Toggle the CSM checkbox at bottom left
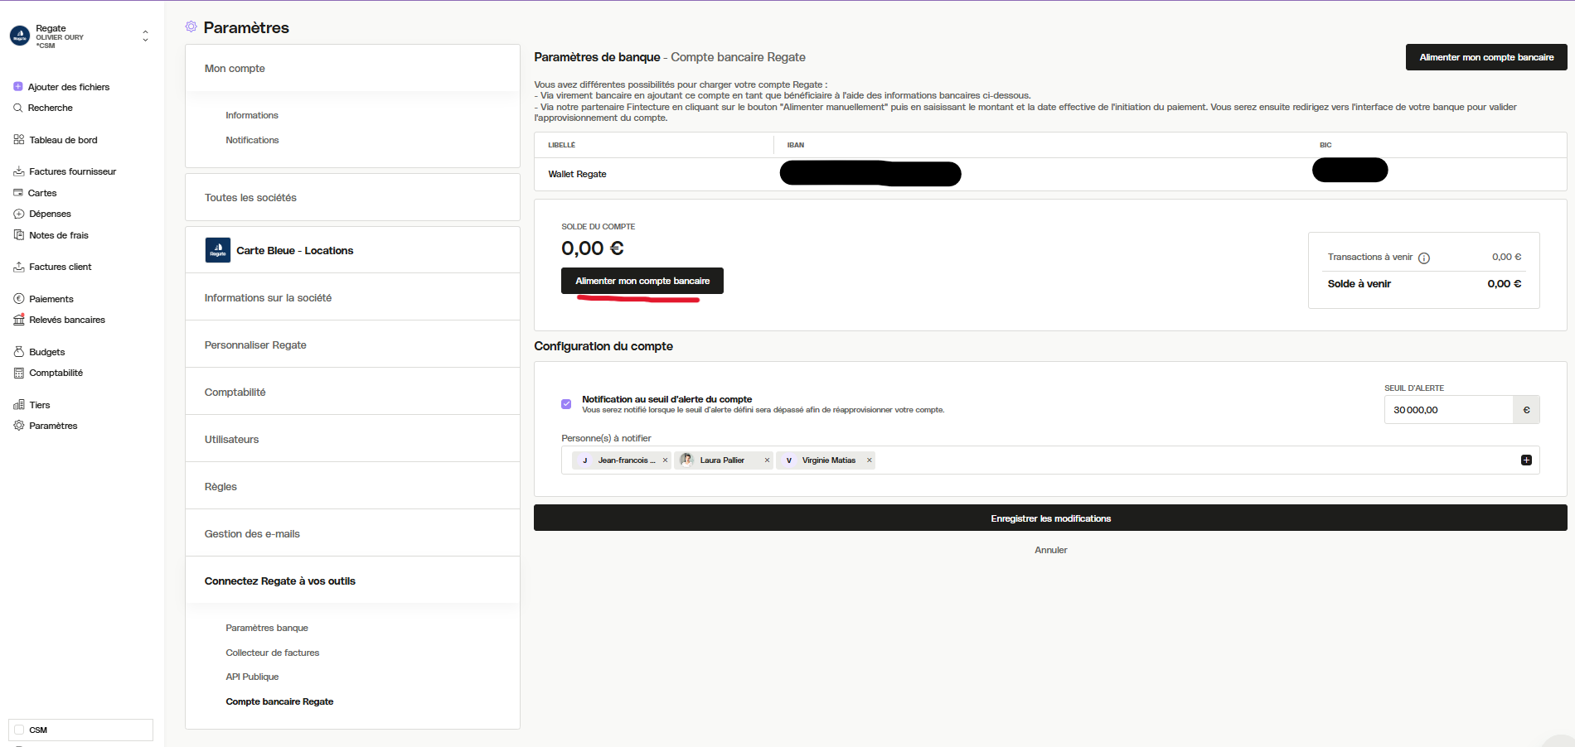 tap(19, 730)
